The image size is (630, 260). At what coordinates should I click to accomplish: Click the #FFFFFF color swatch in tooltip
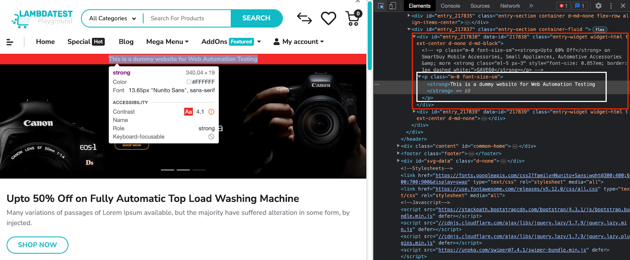(189, 82)
